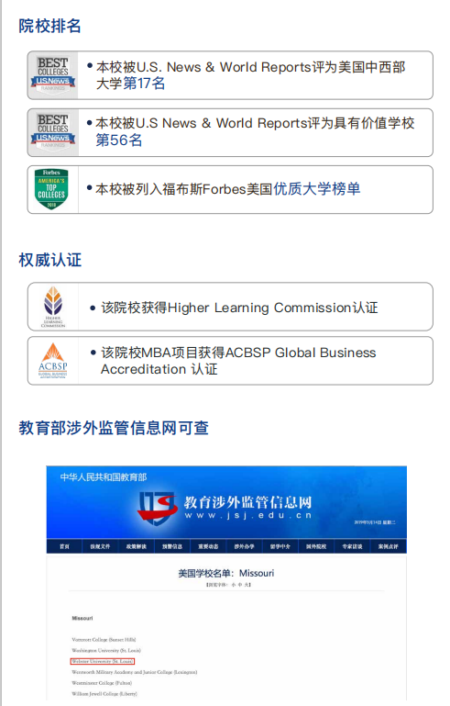Click the US News badge beside 中西部大学第17名
This screenshot has height=706, width=450.
(x=52, y=74)
